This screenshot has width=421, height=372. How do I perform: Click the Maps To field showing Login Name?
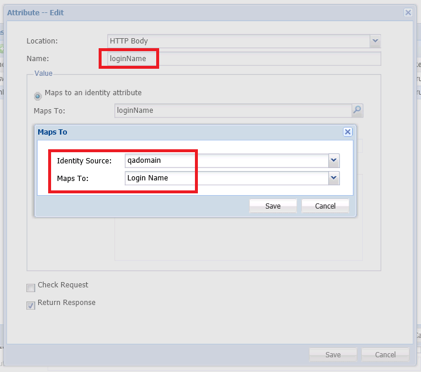226,178
